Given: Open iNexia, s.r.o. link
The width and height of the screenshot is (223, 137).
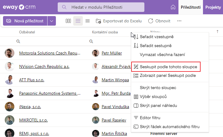Looking at the screenshot, I should pyautogui.click(x=30, y=107).
